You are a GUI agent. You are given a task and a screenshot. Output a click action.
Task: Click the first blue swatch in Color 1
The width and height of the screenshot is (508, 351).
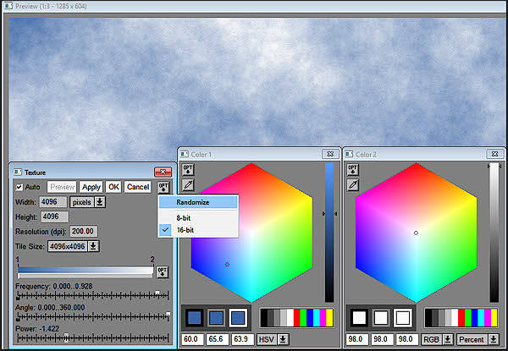(x=196, y=317)
